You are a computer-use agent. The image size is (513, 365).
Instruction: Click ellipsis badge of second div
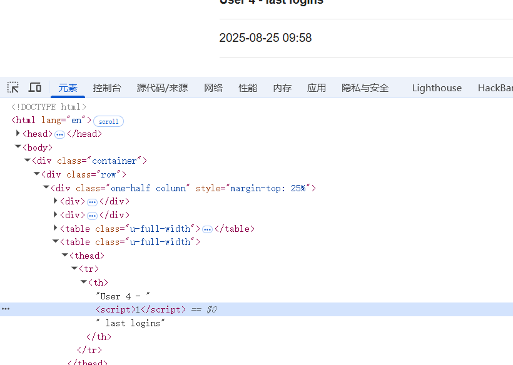pos(92,216)
